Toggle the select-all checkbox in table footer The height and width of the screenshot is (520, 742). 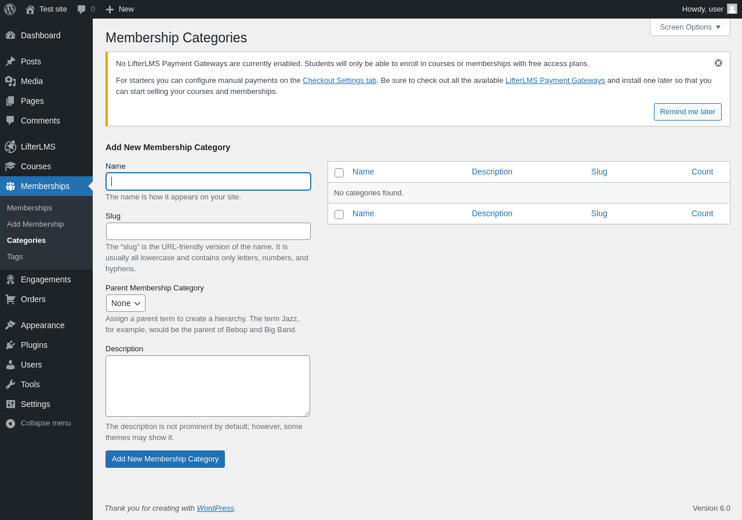(x=339, y=214)
